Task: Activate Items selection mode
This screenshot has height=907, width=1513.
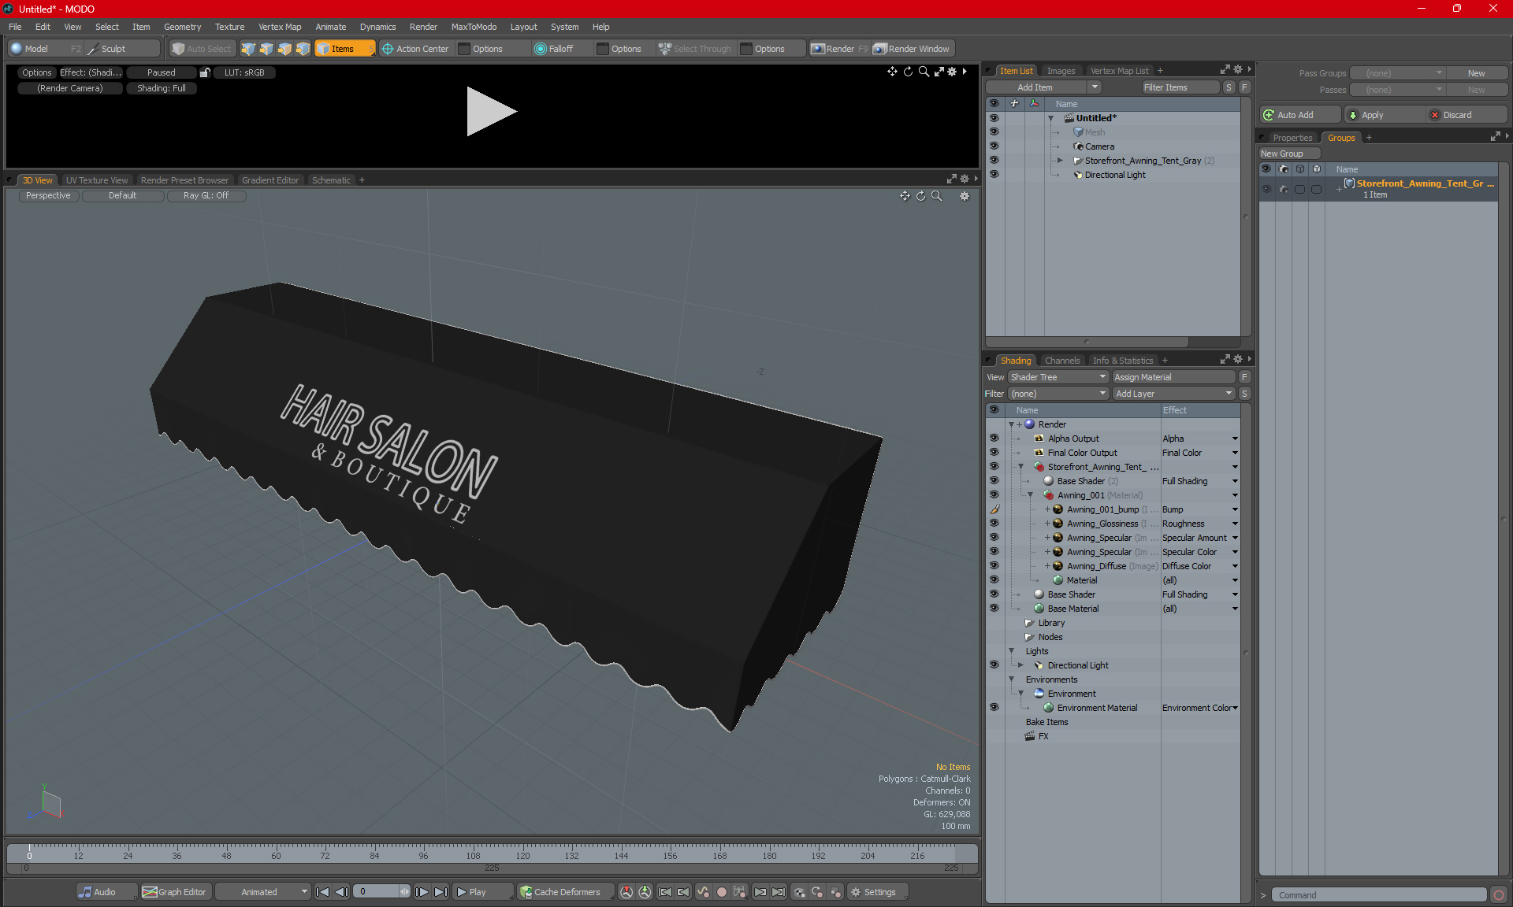Action: tap(344, 49)
